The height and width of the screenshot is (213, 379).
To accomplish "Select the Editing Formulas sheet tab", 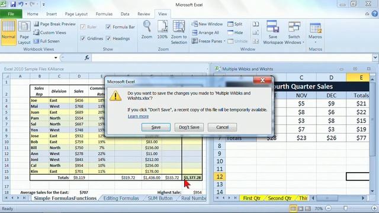I will click(121, 198).
